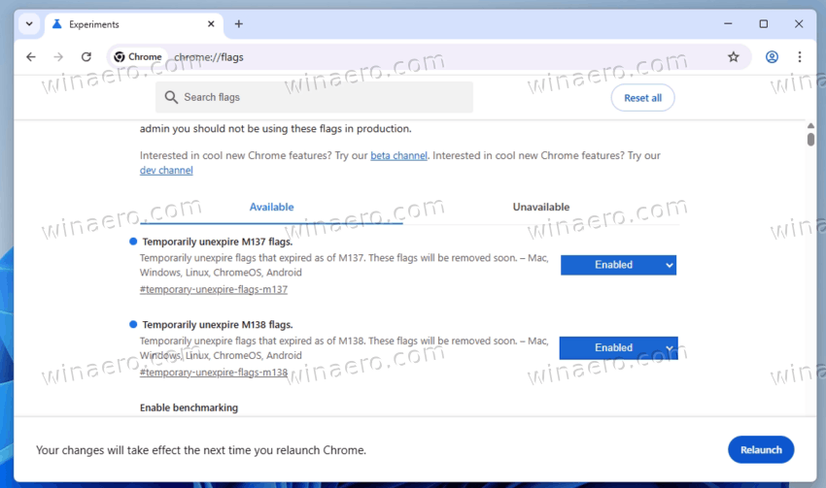This screenshot has height=488, width=826.
Task: Open the M137 flags Enabled dropdown
Action: pos(618,265)
